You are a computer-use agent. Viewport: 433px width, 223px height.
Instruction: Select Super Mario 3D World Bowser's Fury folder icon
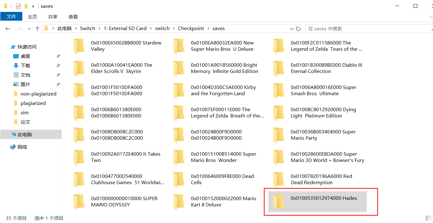click(279, 158)
